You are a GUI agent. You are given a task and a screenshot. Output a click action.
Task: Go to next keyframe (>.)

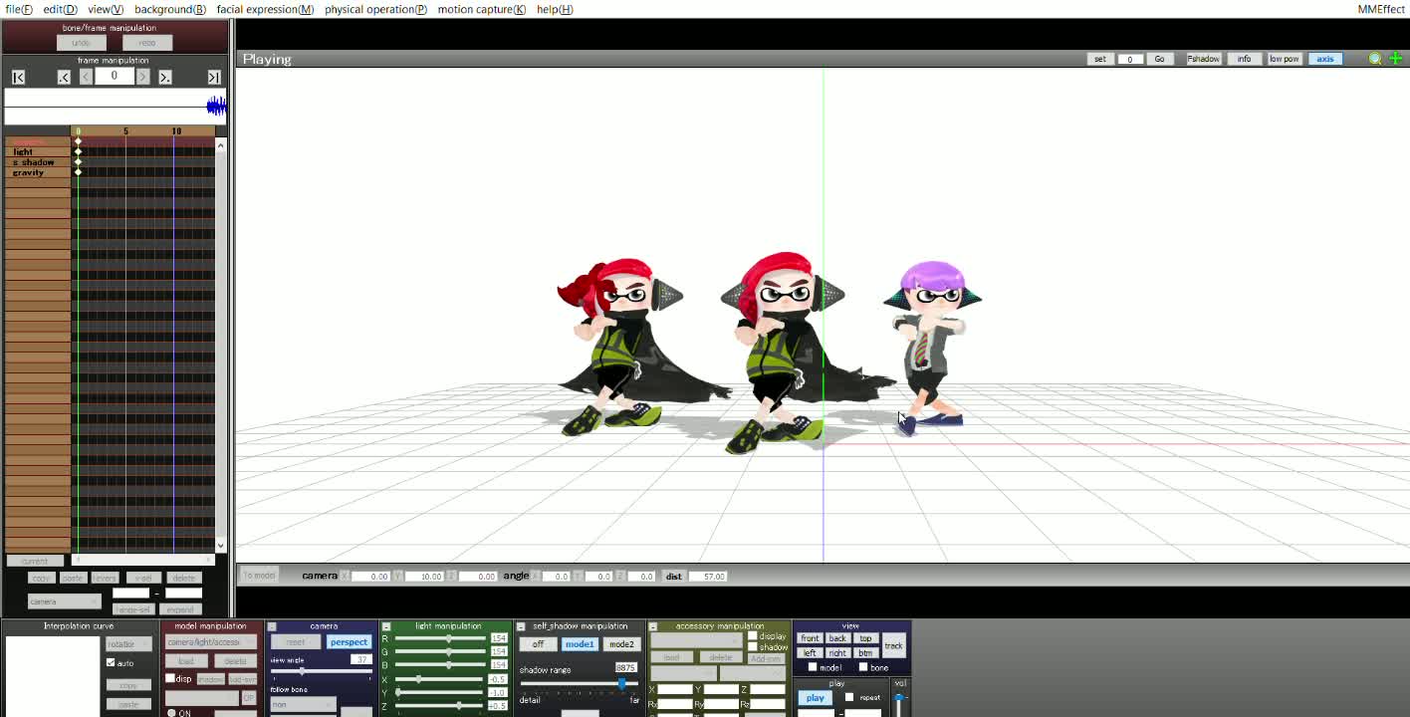point(165,77)
